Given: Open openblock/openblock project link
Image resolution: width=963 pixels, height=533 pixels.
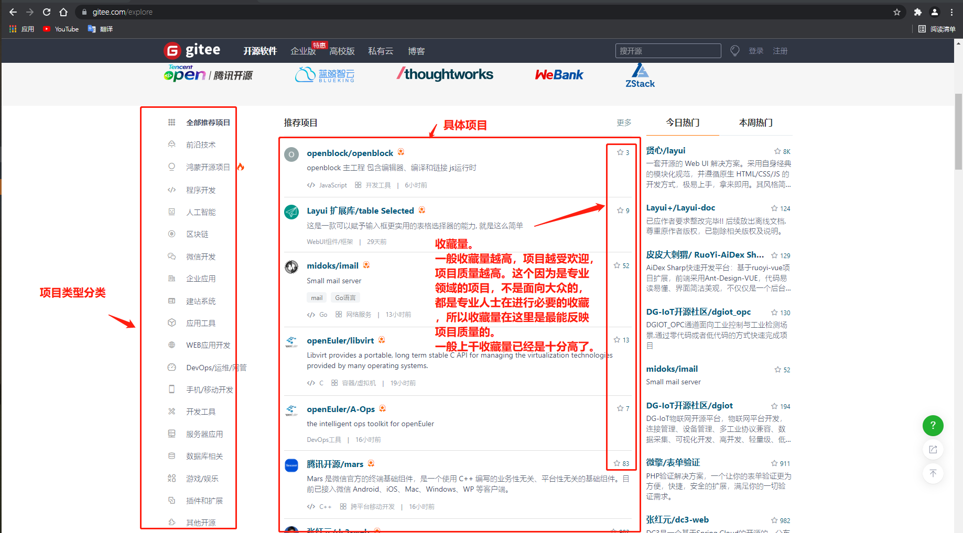Looking at the screenshot, I should (x=350, y=153).
